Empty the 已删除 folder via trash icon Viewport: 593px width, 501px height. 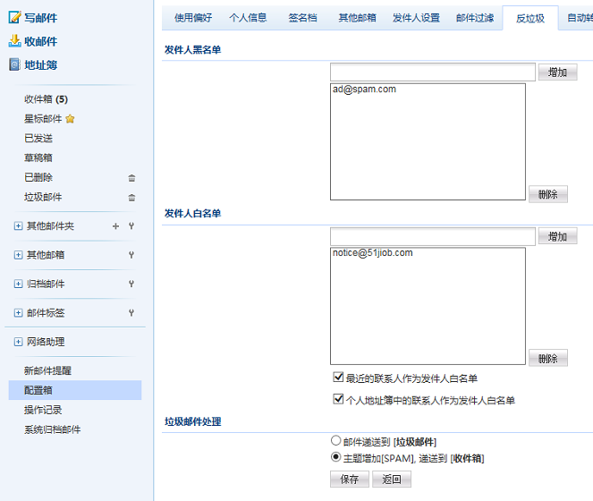point(131,178)
